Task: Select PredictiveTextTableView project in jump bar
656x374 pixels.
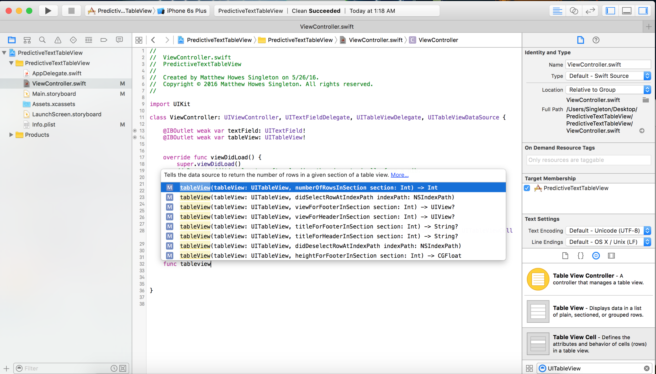Action: [x=215, y=40]
